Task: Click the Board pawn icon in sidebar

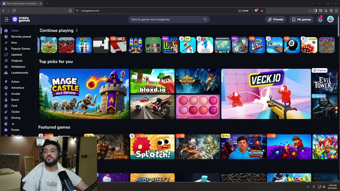Action: tap(6, 100)
